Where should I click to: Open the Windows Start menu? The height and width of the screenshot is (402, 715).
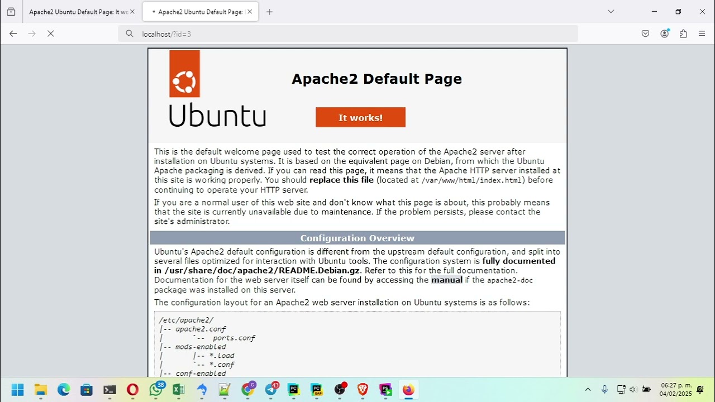click(17, 389)
